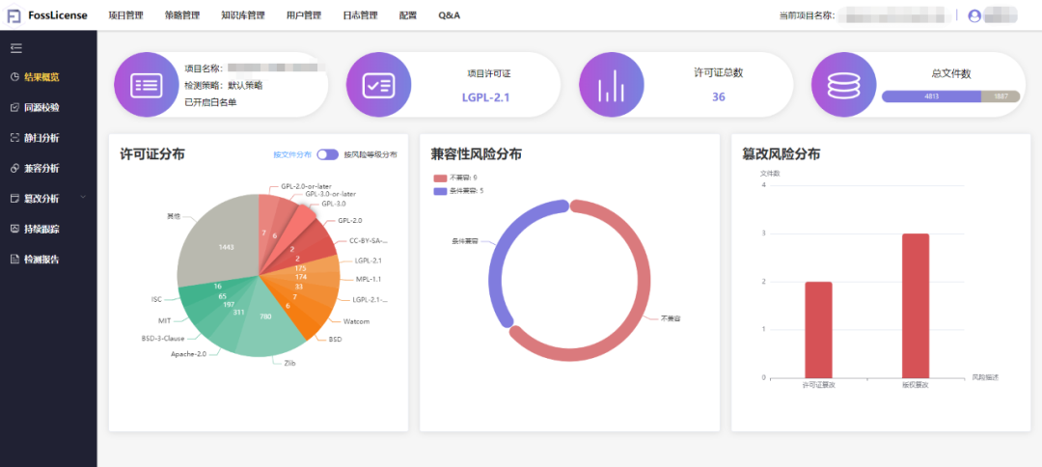This screenshot has width=1042, height=467.
Task: Toggle the license distribution view switch
Action: tap(328, 154)
